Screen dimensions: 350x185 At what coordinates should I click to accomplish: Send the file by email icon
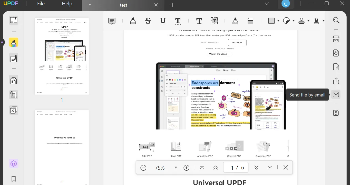click(x=336, y=94)
